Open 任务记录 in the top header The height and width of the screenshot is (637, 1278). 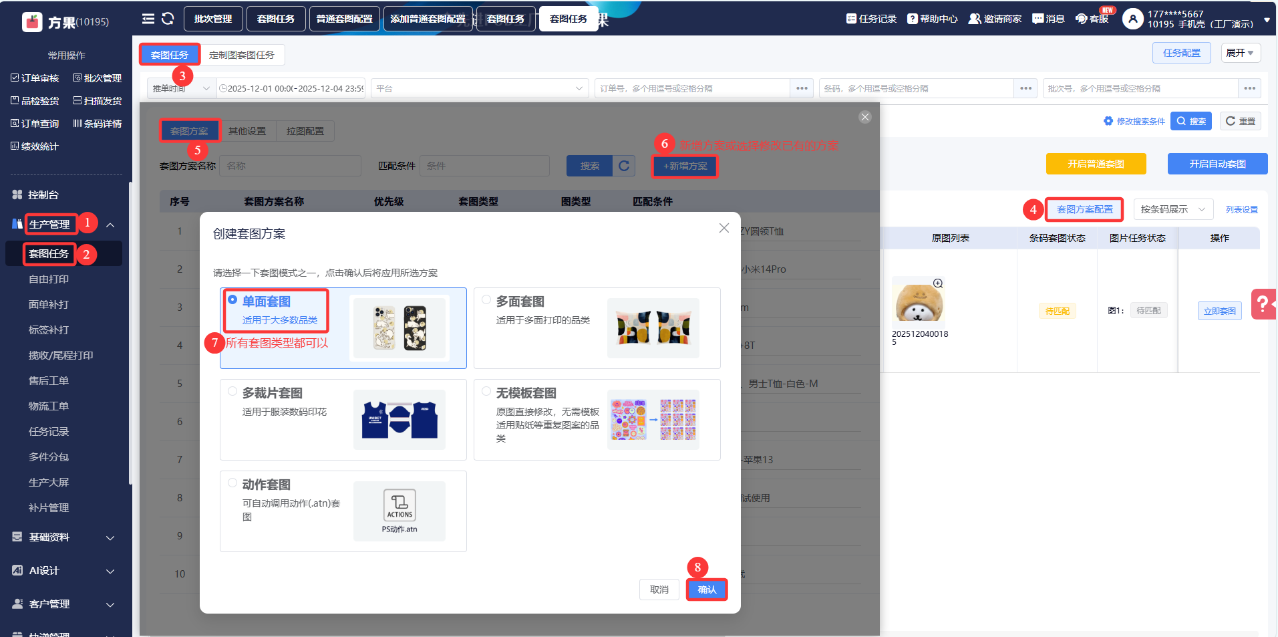(871, 19)
